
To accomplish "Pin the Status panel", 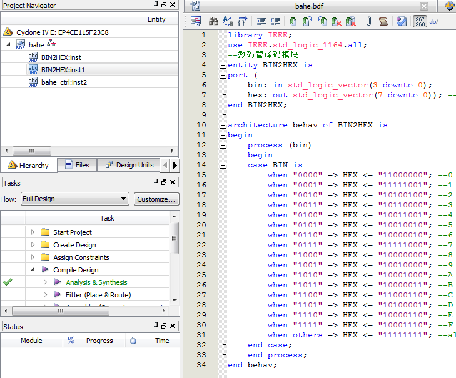I will click(156, 326).
